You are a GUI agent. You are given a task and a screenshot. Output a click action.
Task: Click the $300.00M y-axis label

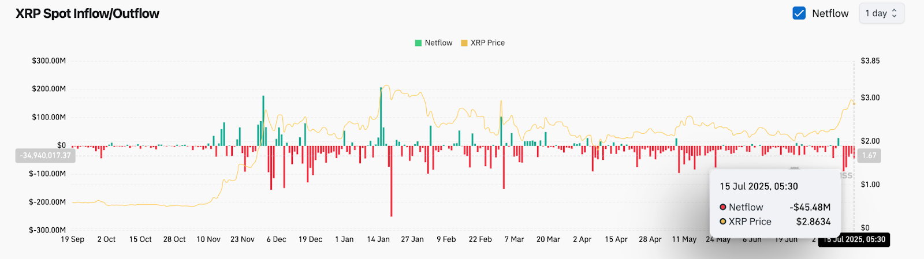tap(49, 61)
